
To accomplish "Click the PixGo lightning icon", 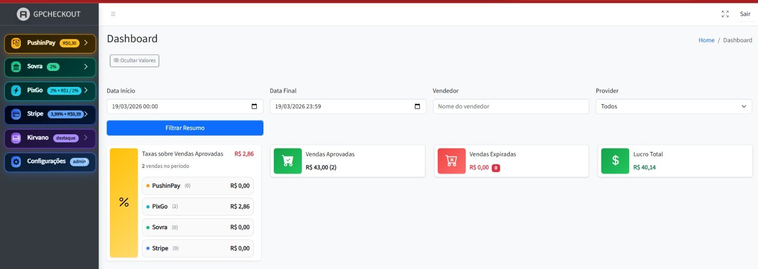I will coord(16,90).
